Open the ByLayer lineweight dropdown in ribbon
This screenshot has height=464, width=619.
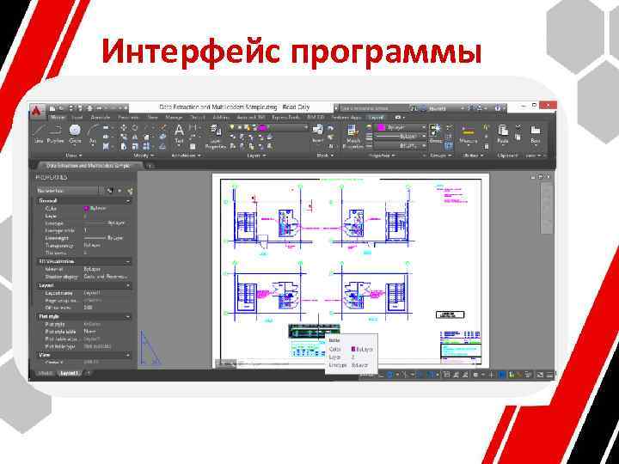(401, 137)
